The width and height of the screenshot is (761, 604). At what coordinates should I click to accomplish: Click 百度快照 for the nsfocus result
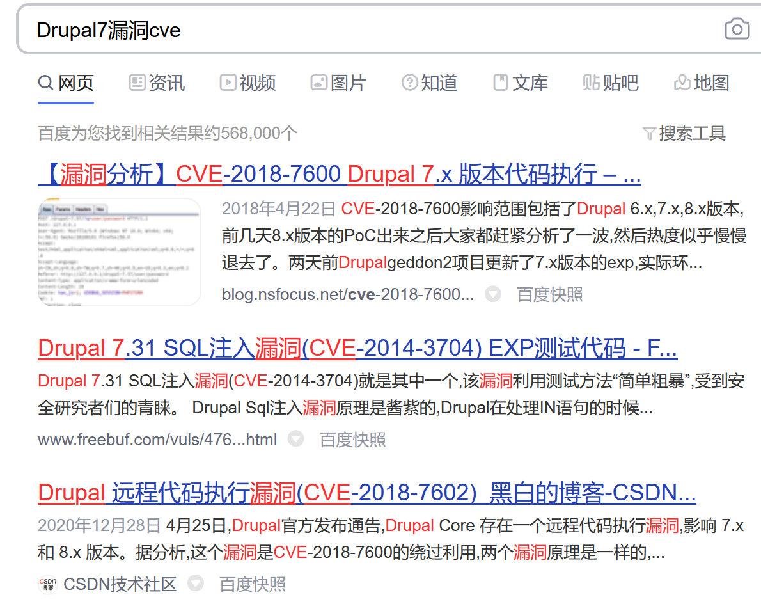pos(549,294)
